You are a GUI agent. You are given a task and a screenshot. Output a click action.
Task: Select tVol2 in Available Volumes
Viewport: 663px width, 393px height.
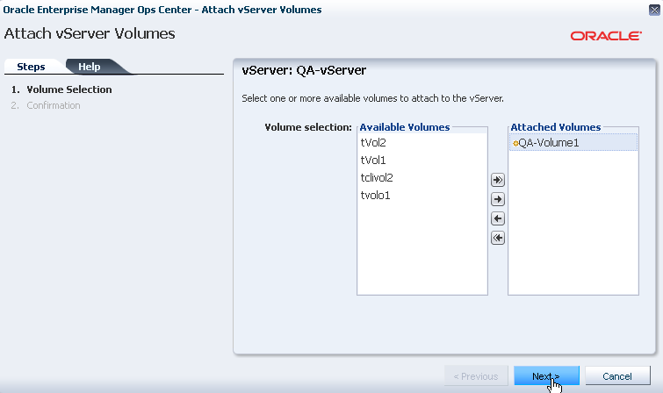422,143
